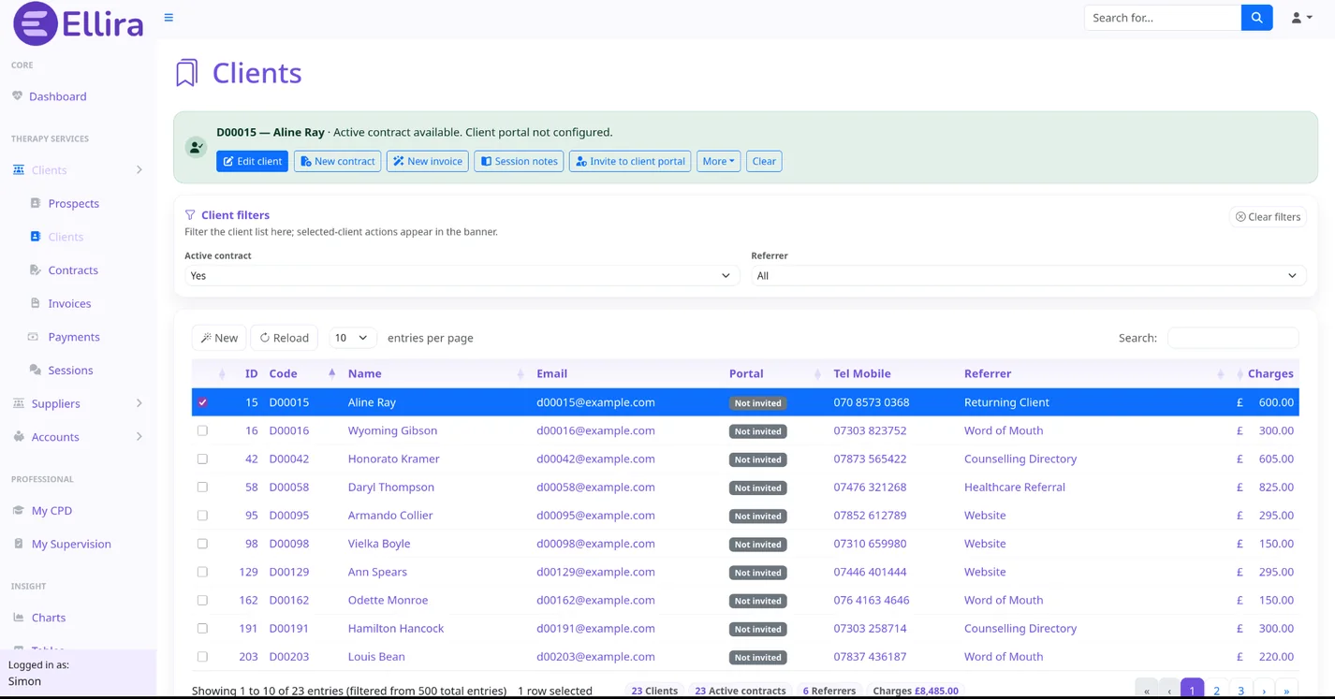
Task: Click the Accounts sidebar icon
Action: (19, 437)
